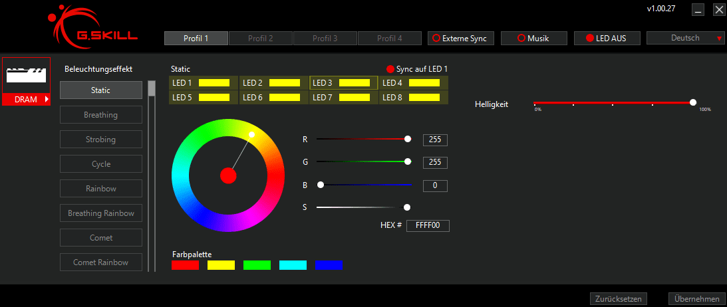Select the Comet Rainbow effect
This screenshot has height=307, width=727.
click(100, 262)
